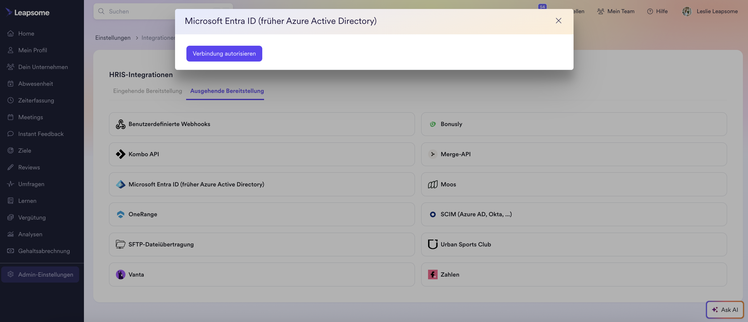Open Home via house icon
The width and height of the screenshot is (748, 322).
[x=11, y=33]
